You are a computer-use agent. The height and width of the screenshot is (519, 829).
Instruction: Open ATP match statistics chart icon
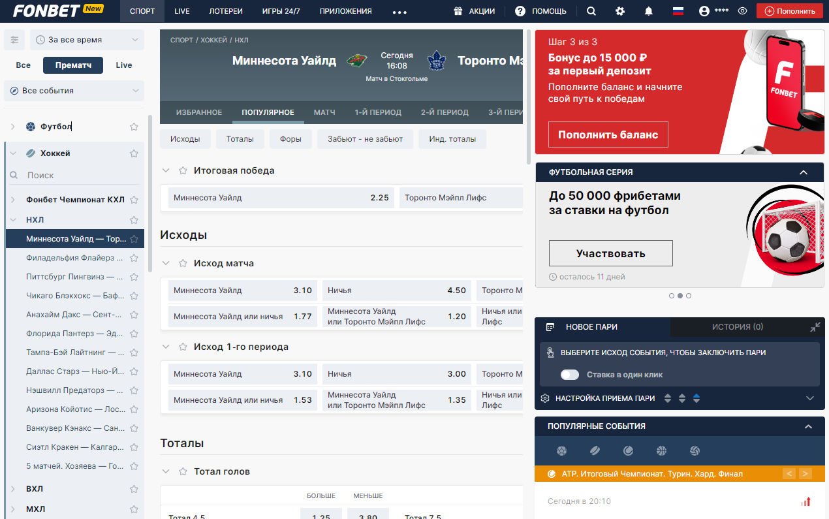[806, 501]
